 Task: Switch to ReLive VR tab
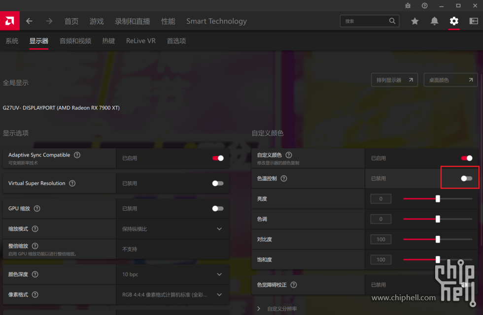(x=141, y=41)
